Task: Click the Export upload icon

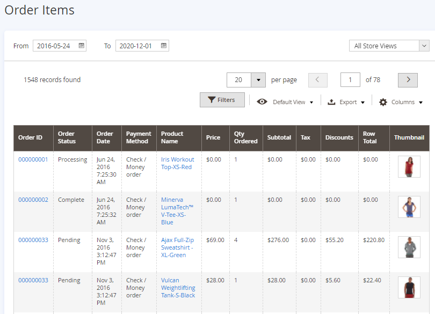Action: (331, 102)
